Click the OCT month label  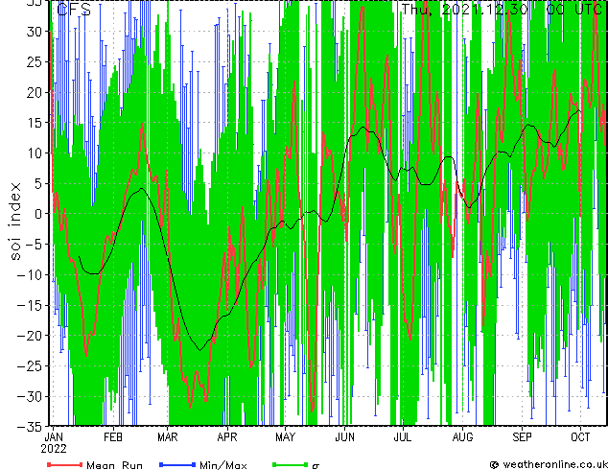580,437
